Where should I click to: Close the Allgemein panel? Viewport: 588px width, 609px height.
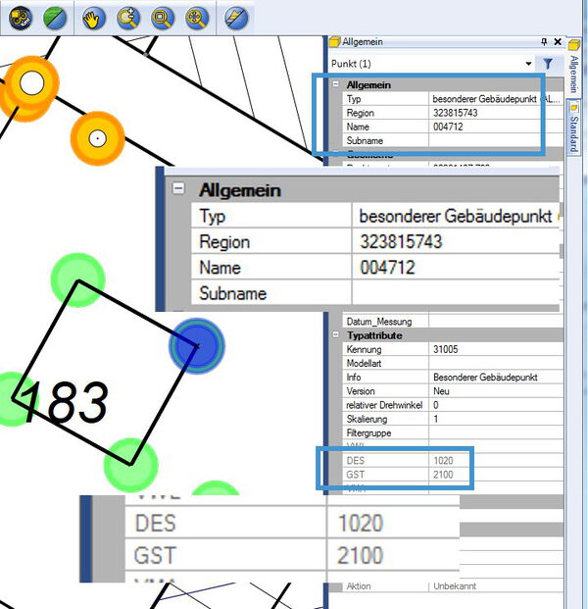[x=558, y=42]
